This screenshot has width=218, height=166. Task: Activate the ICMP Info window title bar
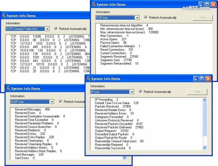45,89
